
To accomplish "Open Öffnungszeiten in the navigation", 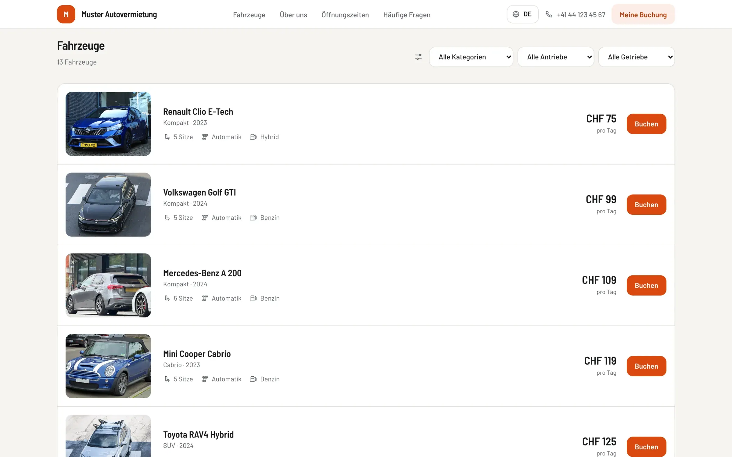I will pyautogui.click(x=345, y=15).
